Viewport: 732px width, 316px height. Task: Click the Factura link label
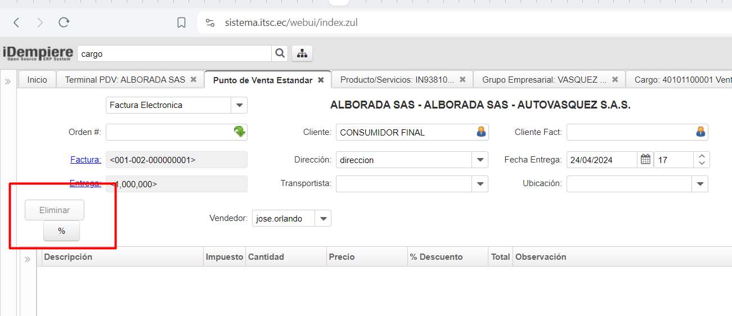pos(86,160)
